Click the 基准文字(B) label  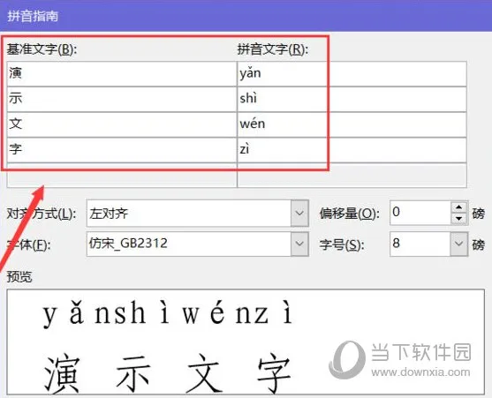(42, 49)
